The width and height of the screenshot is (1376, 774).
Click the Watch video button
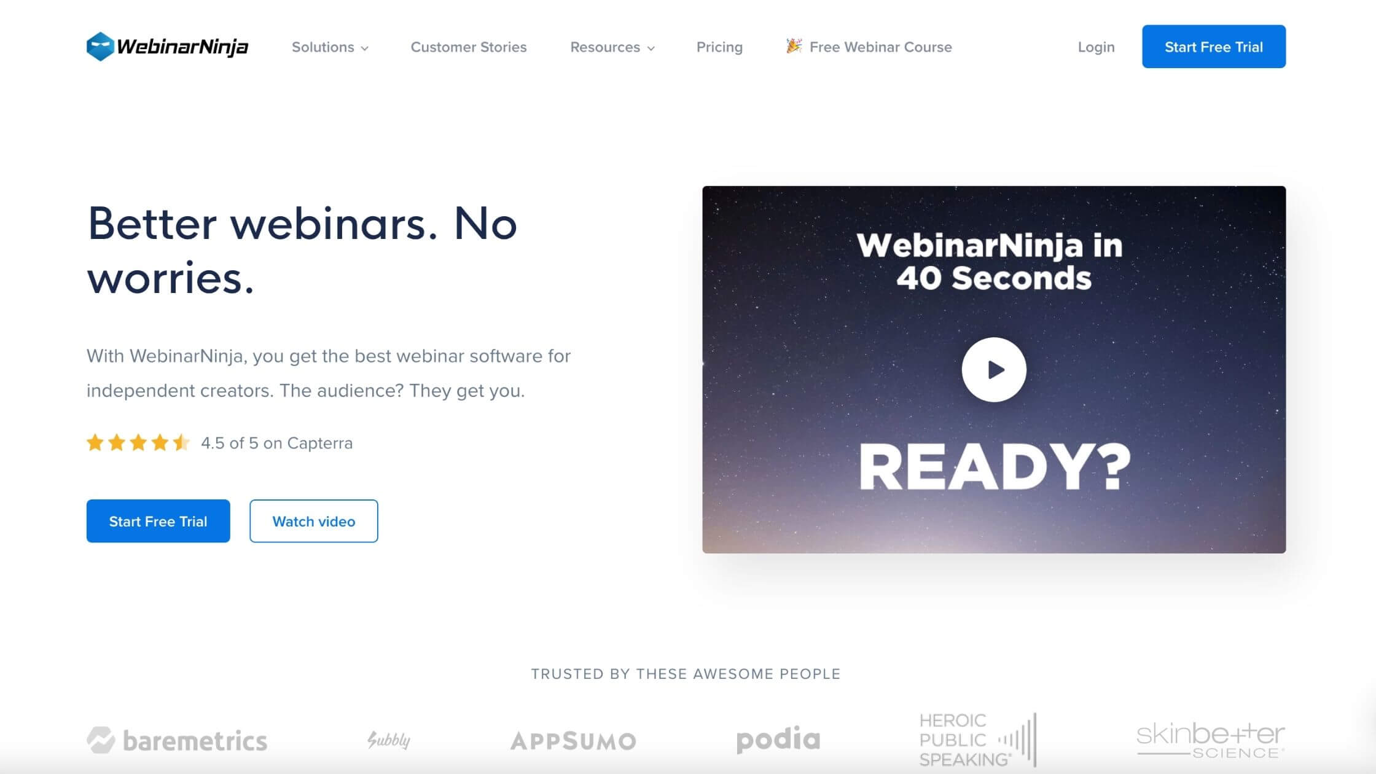(314, 521)
